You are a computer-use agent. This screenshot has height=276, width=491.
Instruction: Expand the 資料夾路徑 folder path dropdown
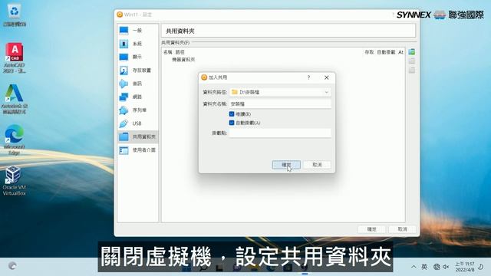[327, 92]
